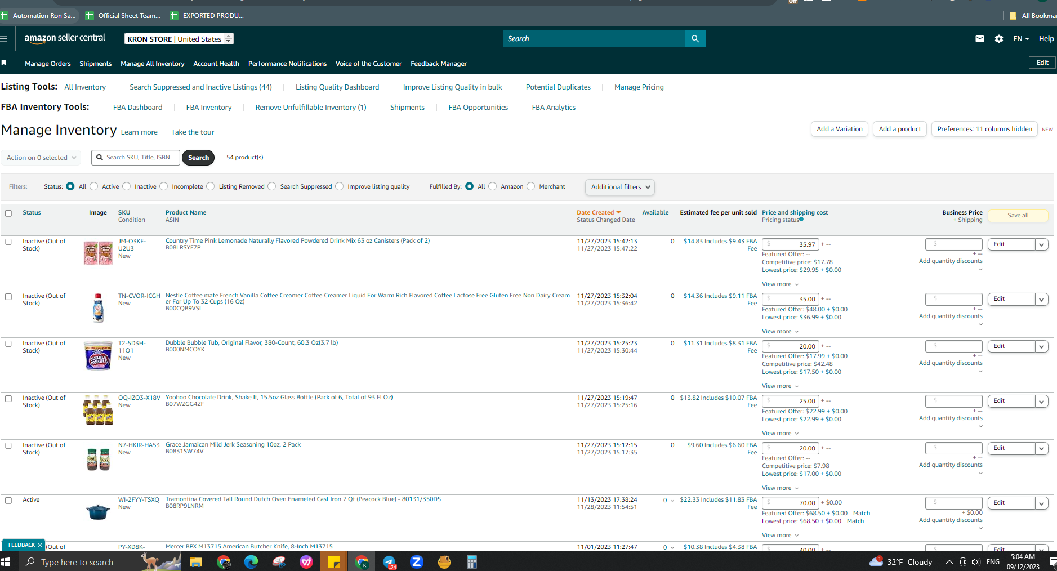The image size is (1057, 571).
Task: Sort by Date Created column
Action: (x=599, y=212)
